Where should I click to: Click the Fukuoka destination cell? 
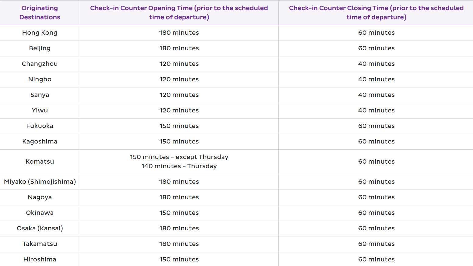click(x=40, y=126)
